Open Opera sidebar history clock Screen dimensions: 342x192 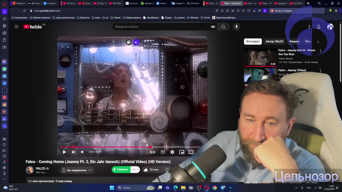click(4, 156)
